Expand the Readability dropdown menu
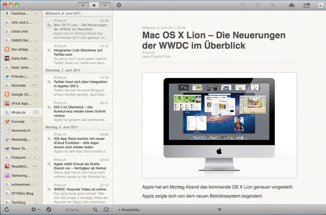This screenshot has height=215, width=326. click(129, 210)
